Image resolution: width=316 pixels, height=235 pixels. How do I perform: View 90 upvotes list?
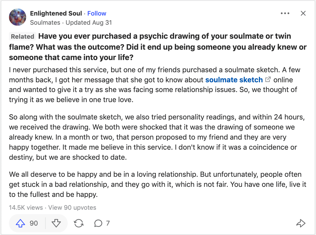point(72,208)
